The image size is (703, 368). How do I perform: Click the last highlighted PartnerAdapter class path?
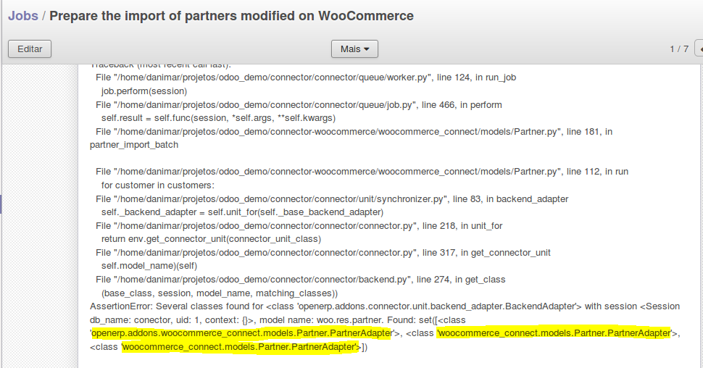tap(241, 347)
